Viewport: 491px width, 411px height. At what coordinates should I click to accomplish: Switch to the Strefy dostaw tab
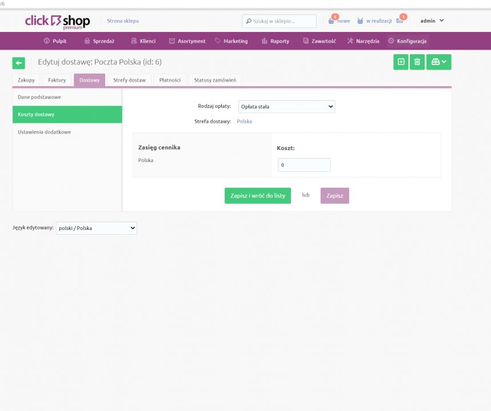click(x=129, y=80)
